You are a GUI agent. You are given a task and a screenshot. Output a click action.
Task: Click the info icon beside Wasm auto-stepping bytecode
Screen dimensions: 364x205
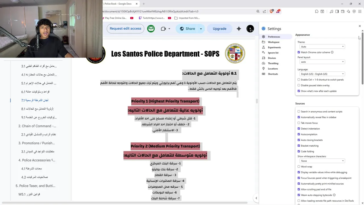[x=334, y=195]
